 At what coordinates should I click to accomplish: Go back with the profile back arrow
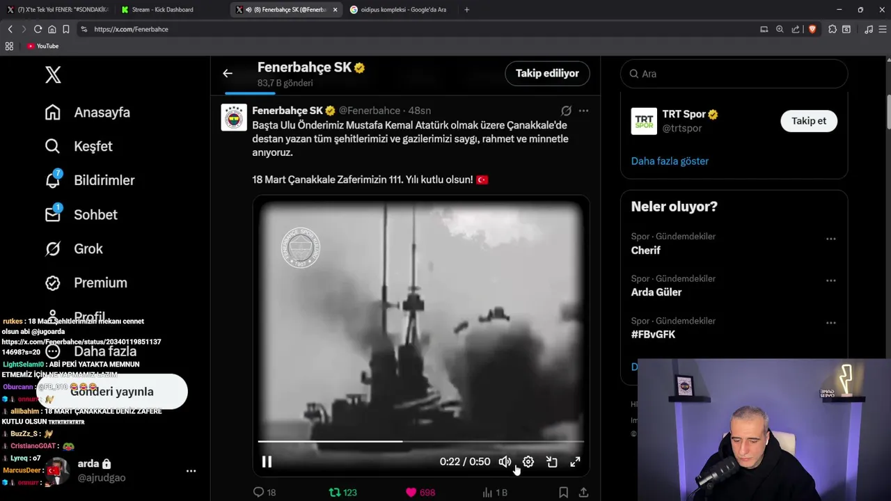pyautogui.click(x=228, y=73)
